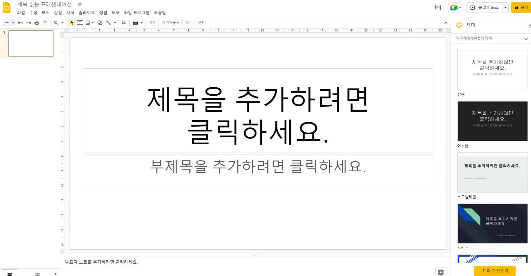531x276 pixels.
Task: Open the 레이아웃 dropdown
Action: [170, 23]
